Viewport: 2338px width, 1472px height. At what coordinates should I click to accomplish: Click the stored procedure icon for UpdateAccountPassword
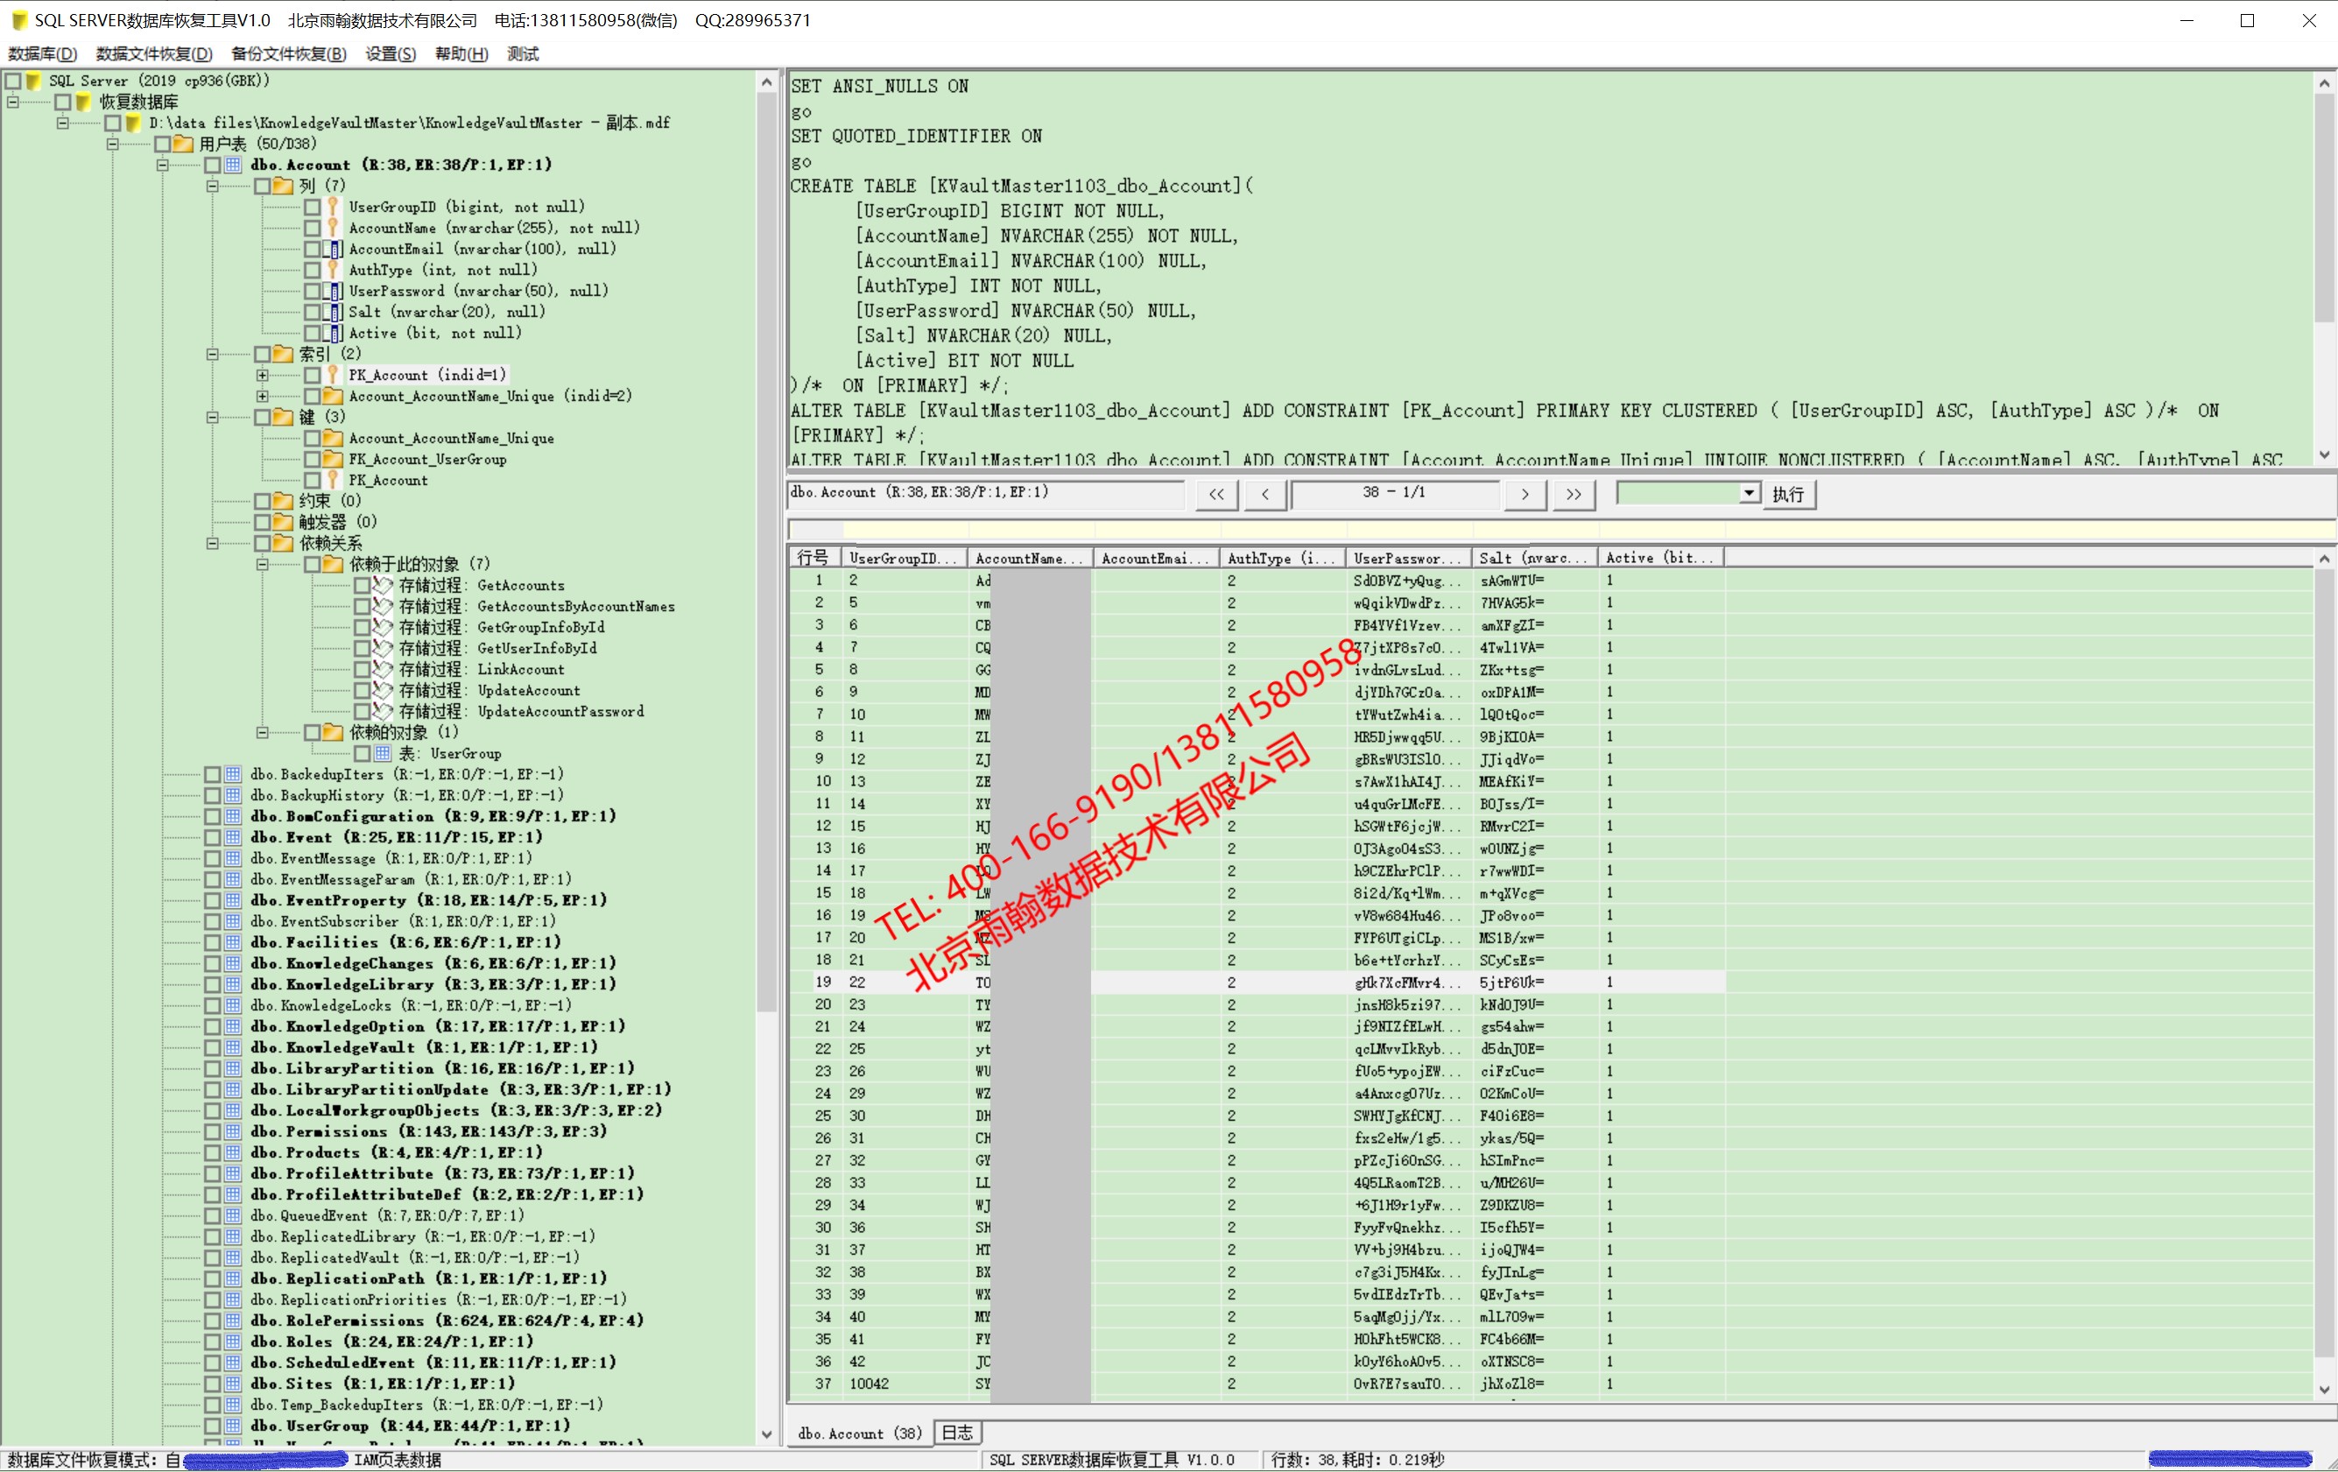(x=383, y=712)
